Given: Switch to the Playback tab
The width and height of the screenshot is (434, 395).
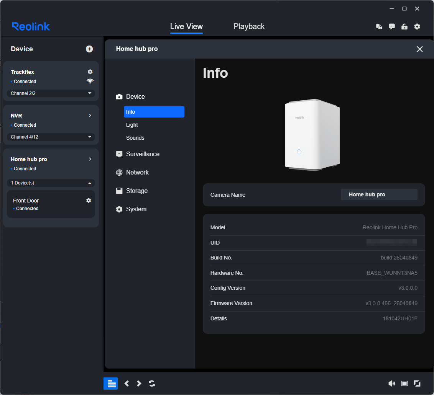Looking at the screenshot, I should point(249,26).
